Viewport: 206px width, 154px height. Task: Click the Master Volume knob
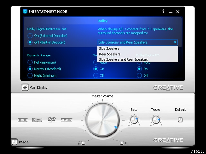[x=102, y=120]
